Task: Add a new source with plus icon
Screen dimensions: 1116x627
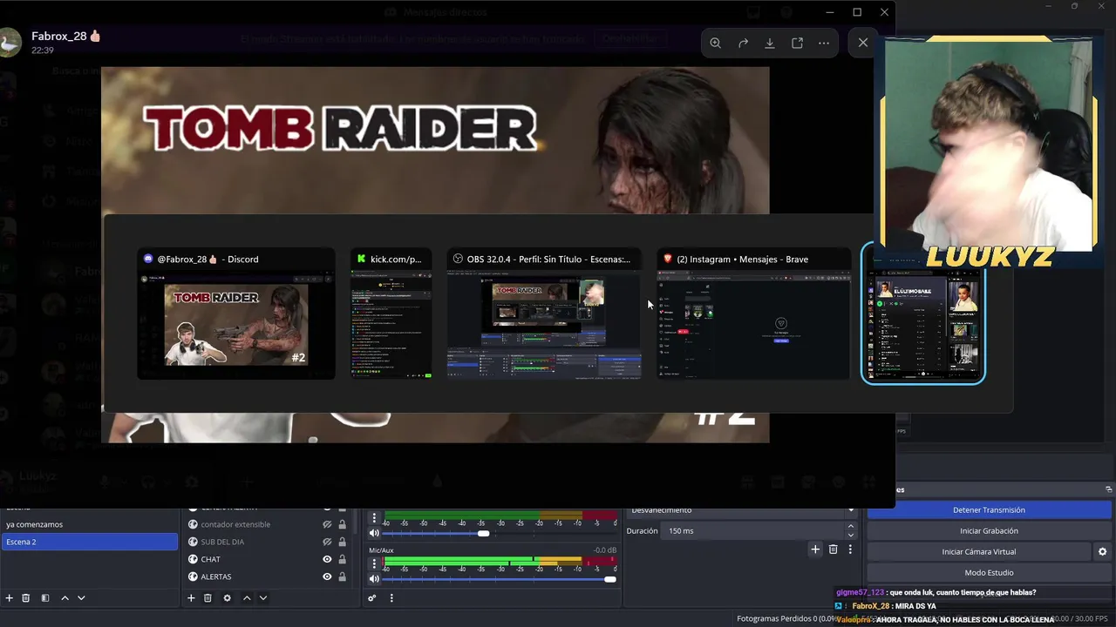Action: (191, 598)
